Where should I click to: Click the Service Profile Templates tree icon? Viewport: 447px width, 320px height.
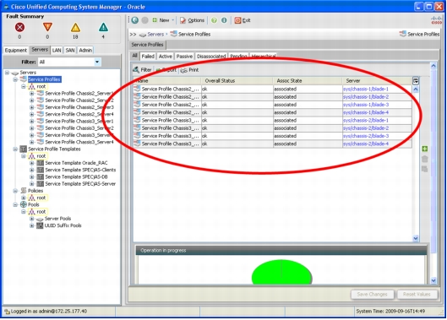tap(24, 149)
